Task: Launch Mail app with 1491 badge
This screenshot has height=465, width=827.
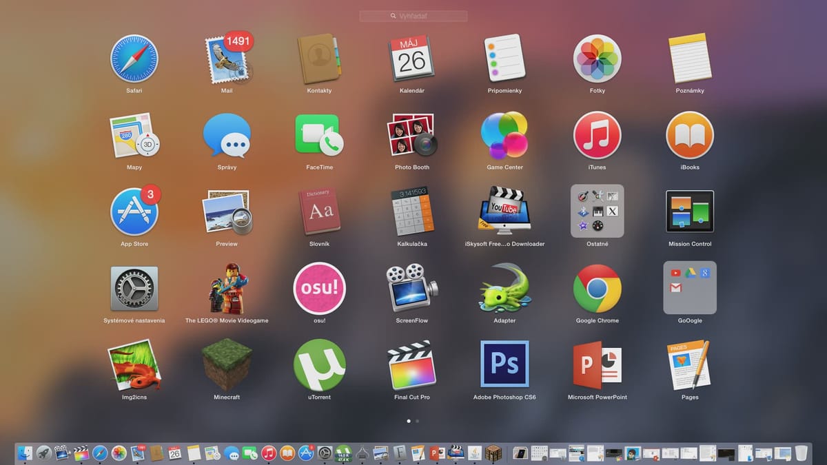Action: click(228, 58)
